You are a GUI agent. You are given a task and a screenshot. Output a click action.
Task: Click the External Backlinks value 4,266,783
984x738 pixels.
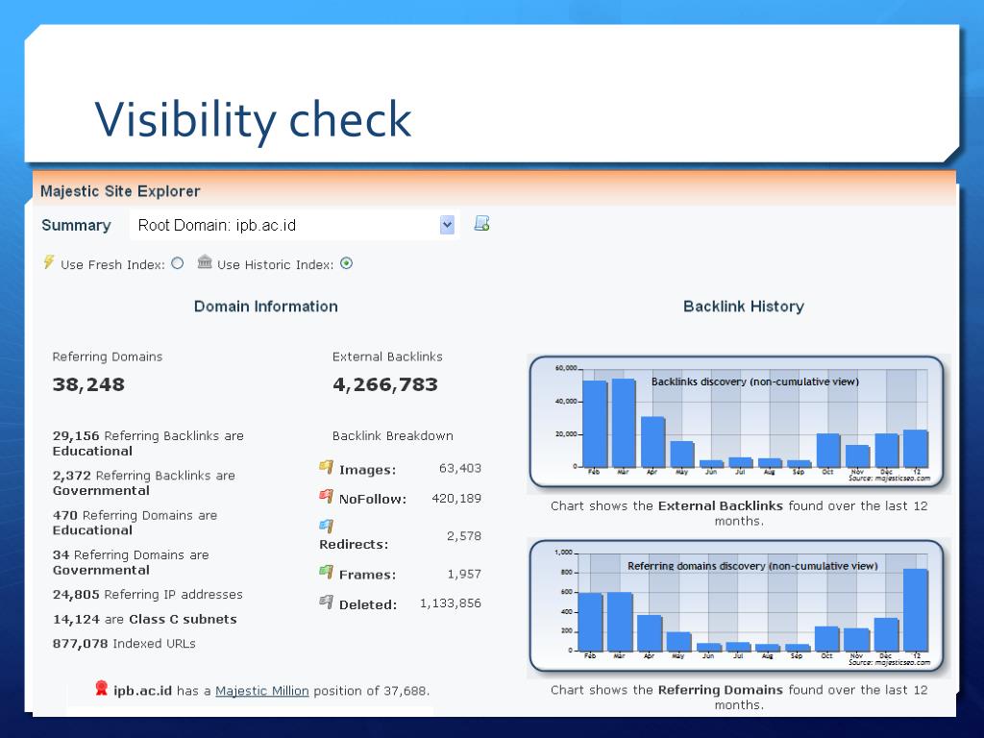click(385, 384)
